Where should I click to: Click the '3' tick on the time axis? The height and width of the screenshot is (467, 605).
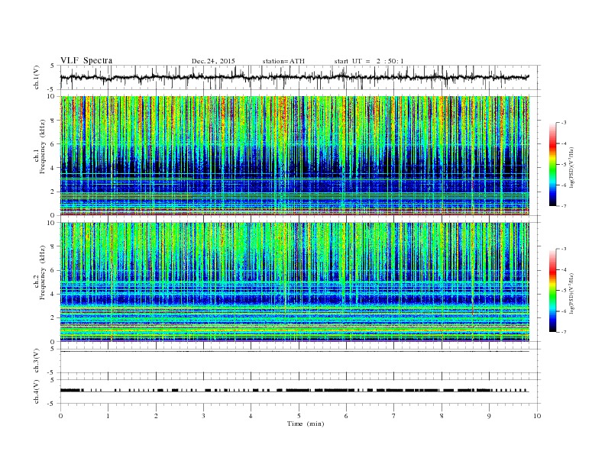pos(203,416)
